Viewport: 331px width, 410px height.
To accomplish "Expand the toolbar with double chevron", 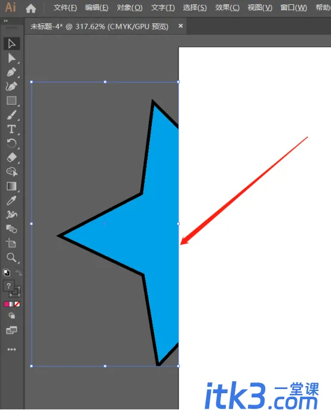I will click(6, 21).
